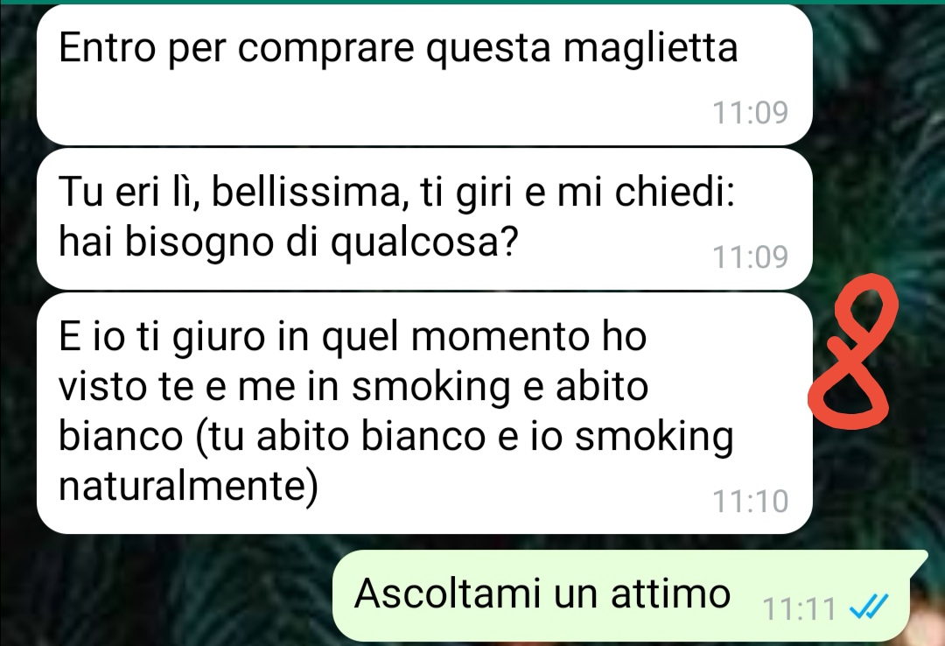Screen dimensions: 945x646
Task: Tap the blue double-check read receipt
Action: click(x=869, y=607)
